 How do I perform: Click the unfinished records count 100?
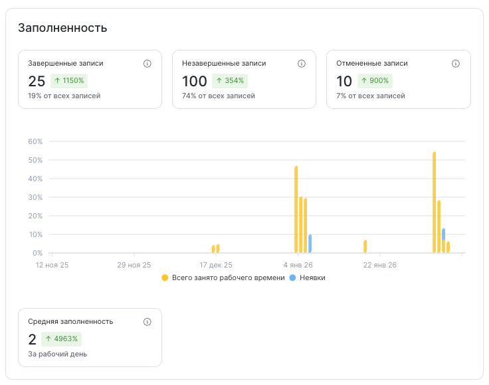[195, 81]
